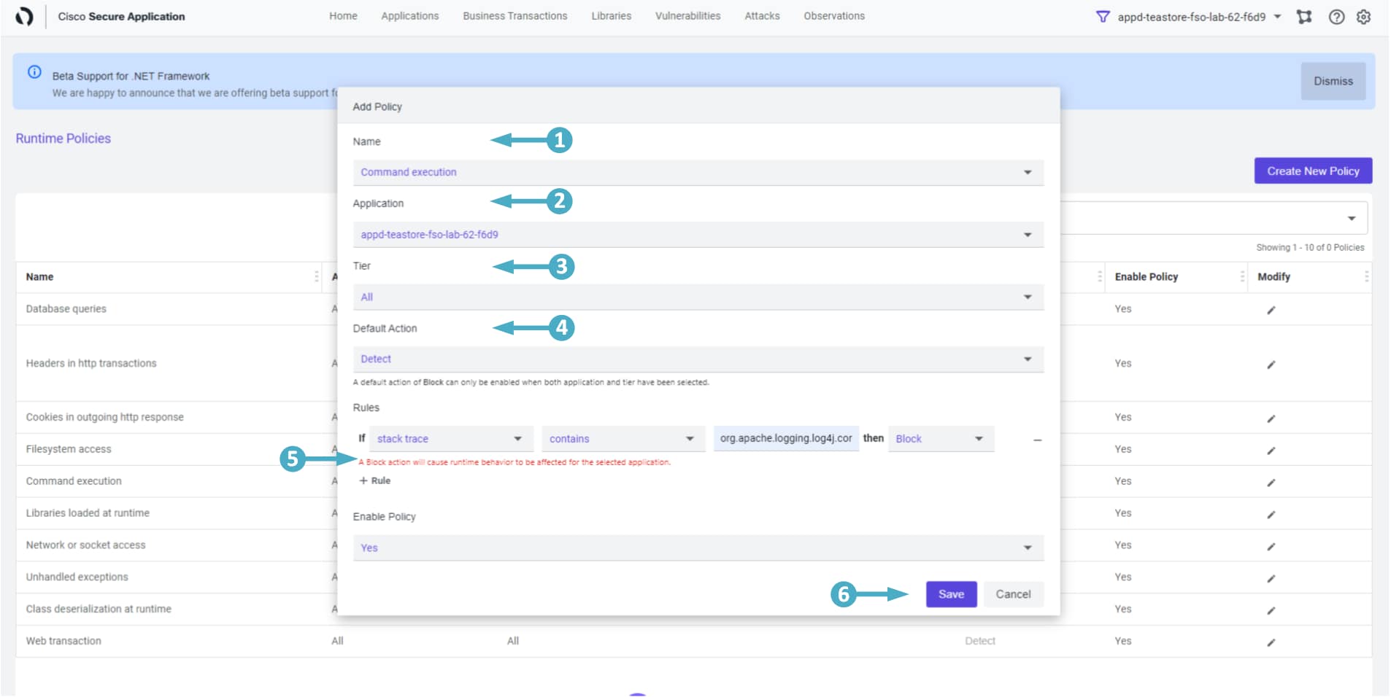The height and width of the screenshot is (697, 1391).
Task: Navigate to Business Transactions in top menu
Action: 515,16
